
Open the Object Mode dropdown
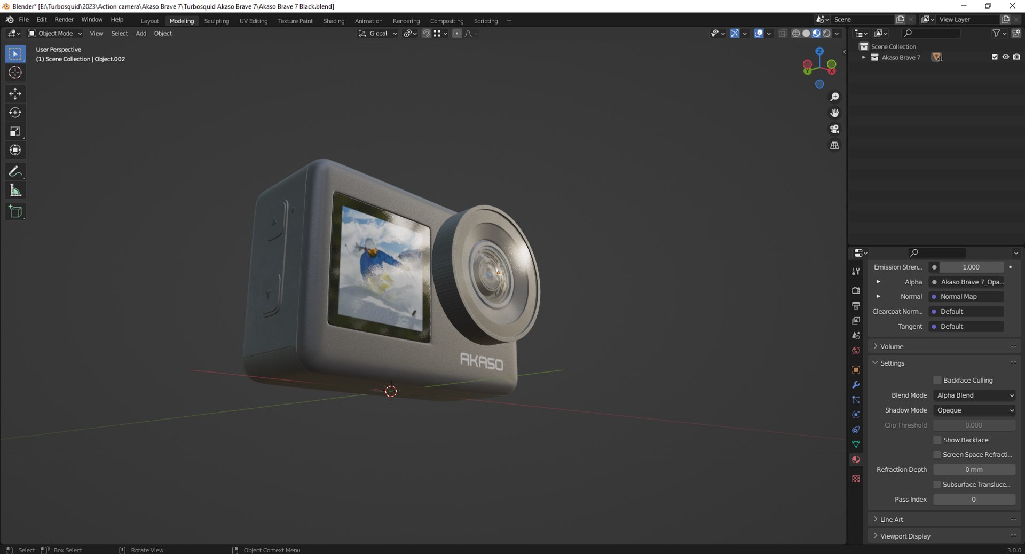click(55, 34)
